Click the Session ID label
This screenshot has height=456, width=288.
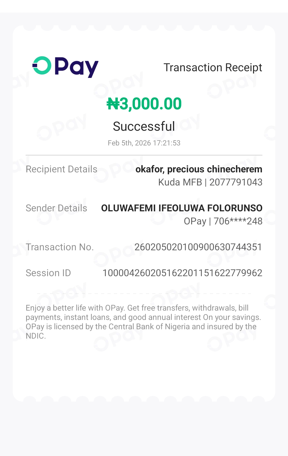tap(48, 273)
